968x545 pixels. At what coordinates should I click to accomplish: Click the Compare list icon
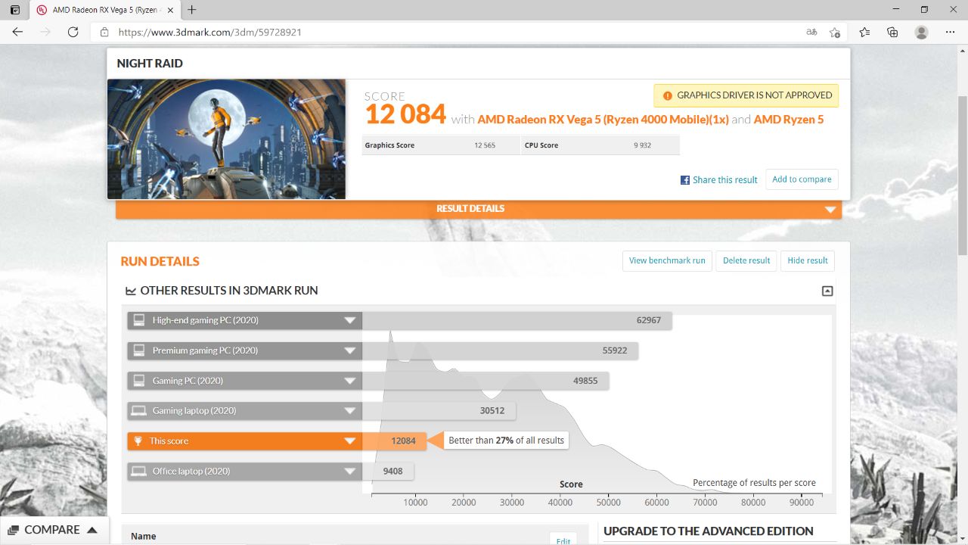coord(12,530)
